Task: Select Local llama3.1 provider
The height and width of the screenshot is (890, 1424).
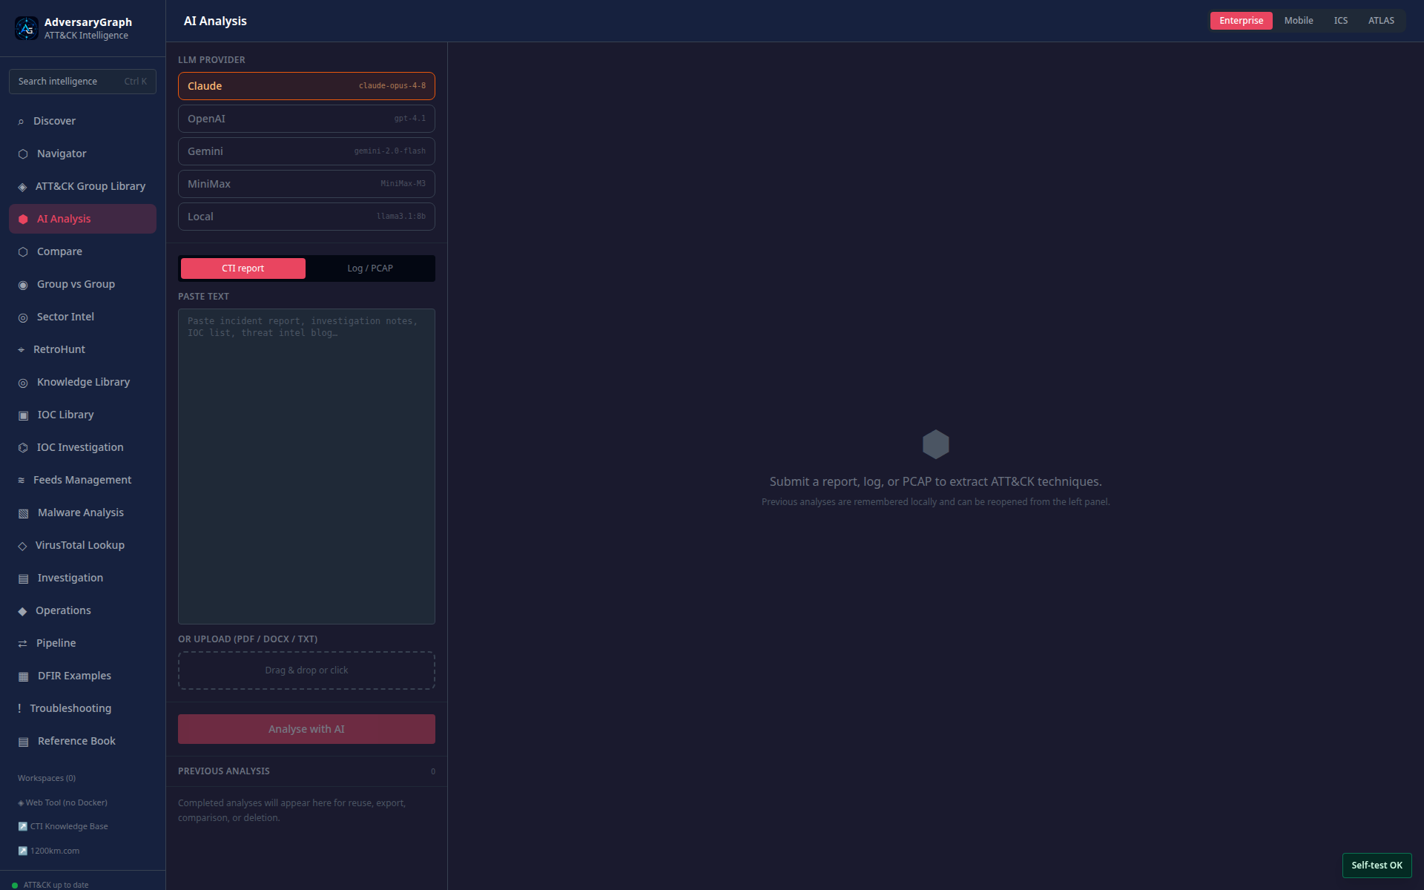Action: pos(306,217)
